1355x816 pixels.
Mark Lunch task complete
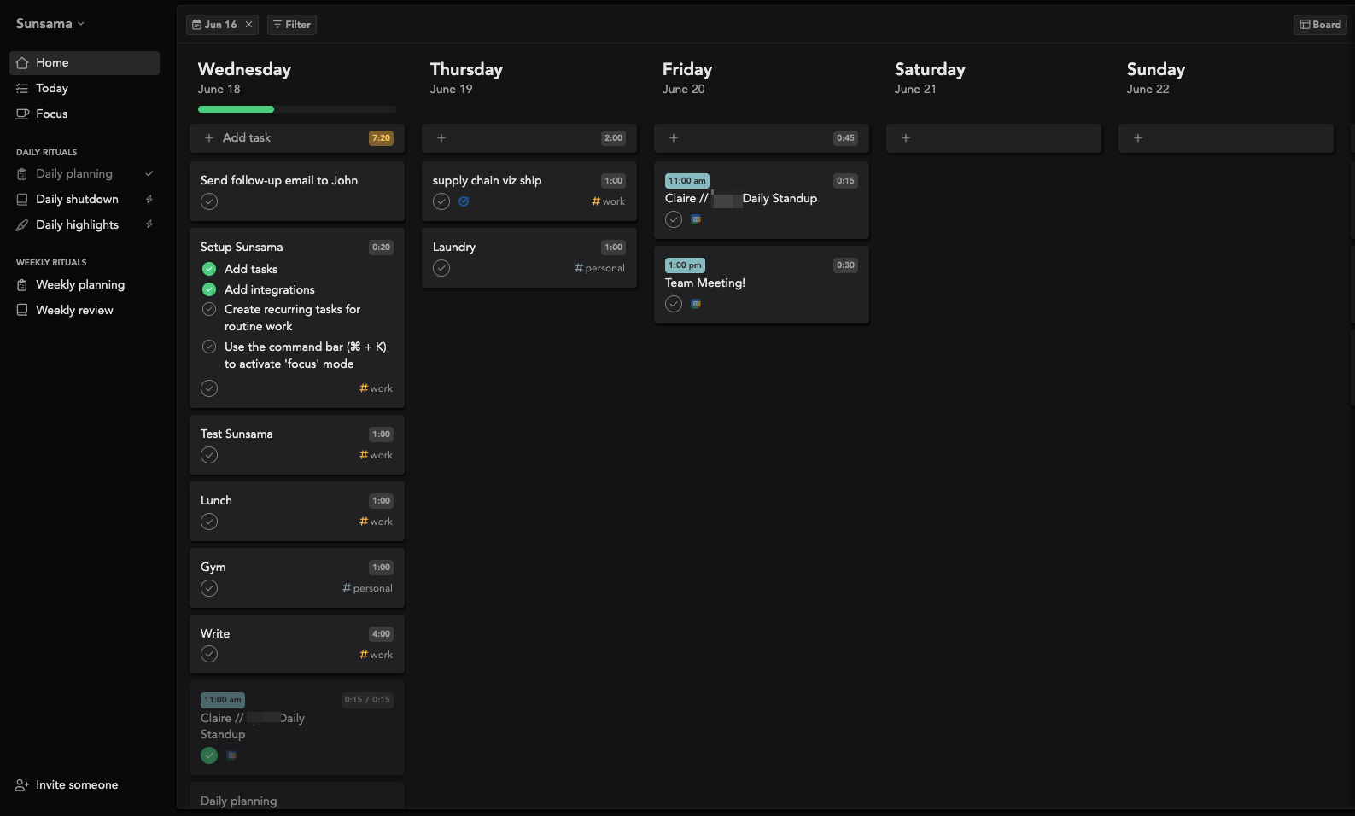pos(209,522)
